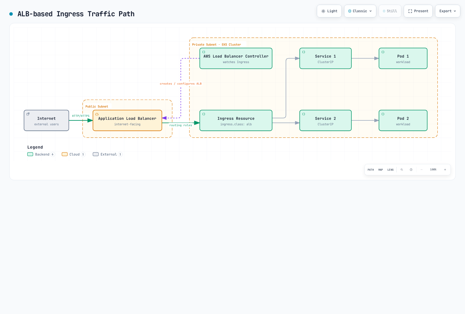The image size is (465, 314).
Task: Select the Pod 2 workload node
Action: pos(403,120)
